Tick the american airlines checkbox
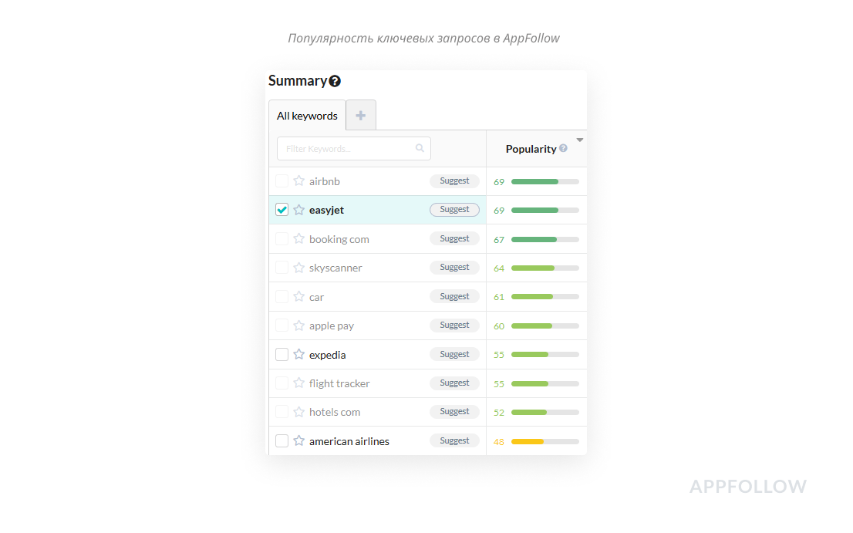This screenshot has height=533, width=853. pyautogui.click(x=282, y=441)
